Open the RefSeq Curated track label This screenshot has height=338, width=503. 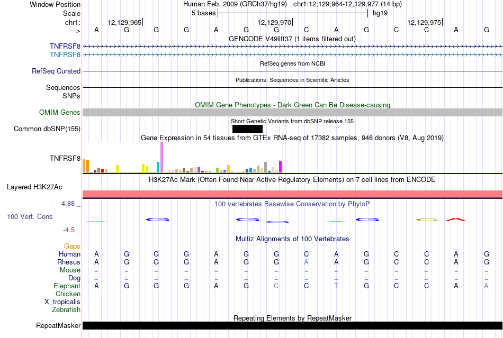click(x=56, y=71)
